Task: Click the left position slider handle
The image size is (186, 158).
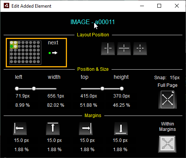Action: click(x=17, y=88)
